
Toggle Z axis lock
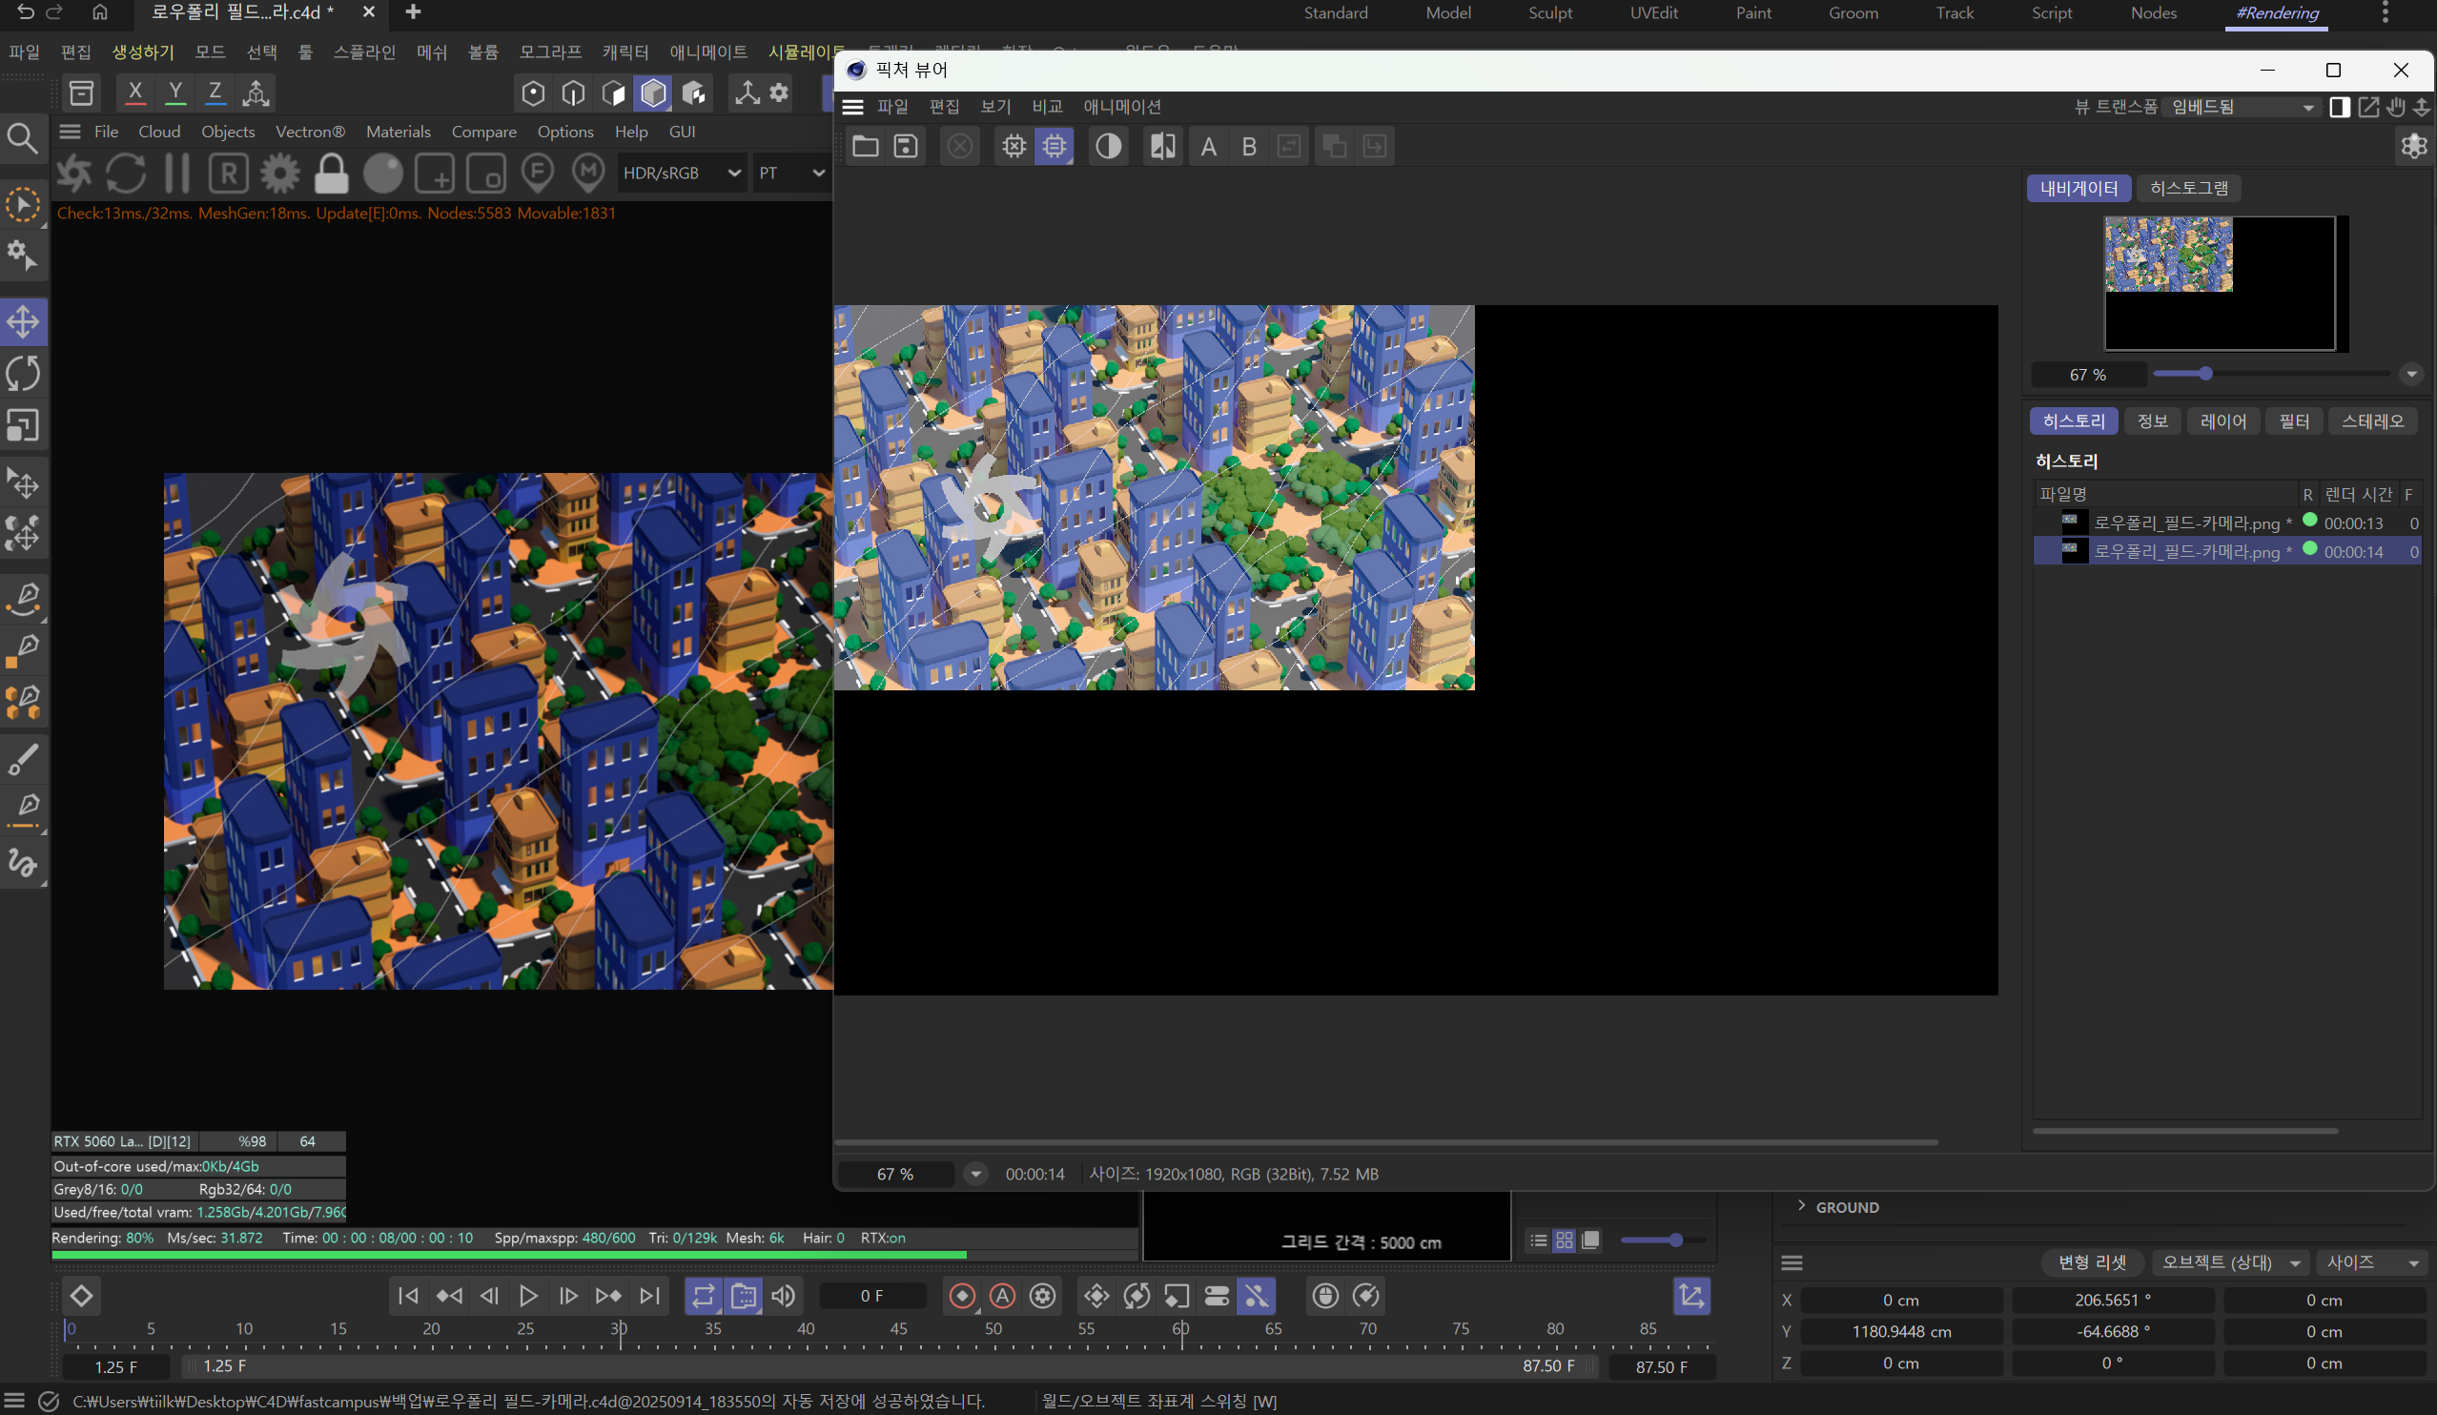[215, 92]
